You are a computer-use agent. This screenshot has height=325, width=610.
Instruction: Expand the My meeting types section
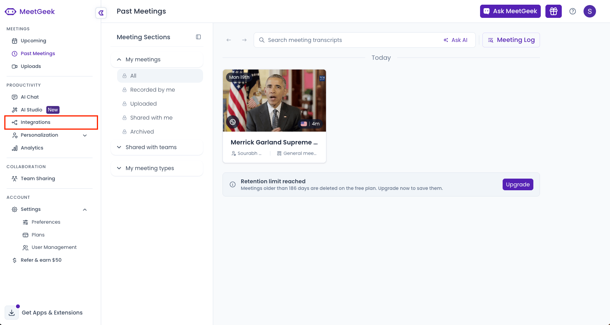[157, 168]
